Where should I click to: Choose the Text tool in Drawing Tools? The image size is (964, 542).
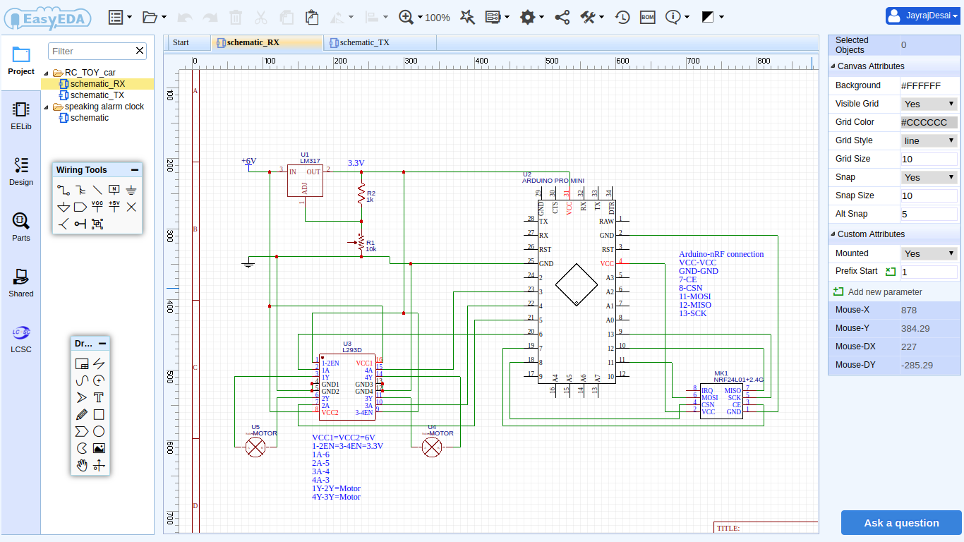(x=99, y=397)
